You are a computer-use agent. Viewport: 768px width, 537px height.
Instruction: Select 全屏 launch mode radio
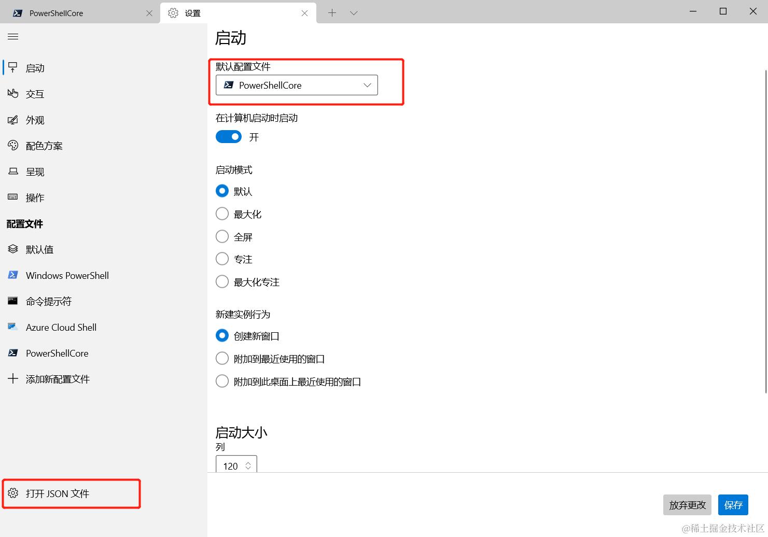(222, 236)
